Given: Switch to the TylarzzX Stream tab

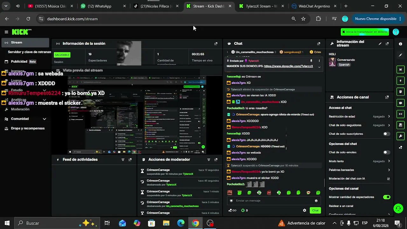Looking at the screenshot, I should [x=262, y=6].
